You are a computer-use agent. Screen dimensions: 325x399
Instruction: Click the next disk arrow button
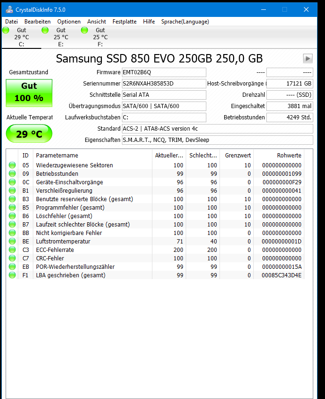[x=308, y=59]
